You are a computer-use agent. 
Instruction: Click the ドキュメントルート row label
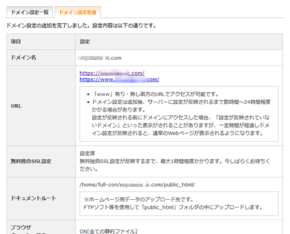pyautogui.click(x=33, y=198)
